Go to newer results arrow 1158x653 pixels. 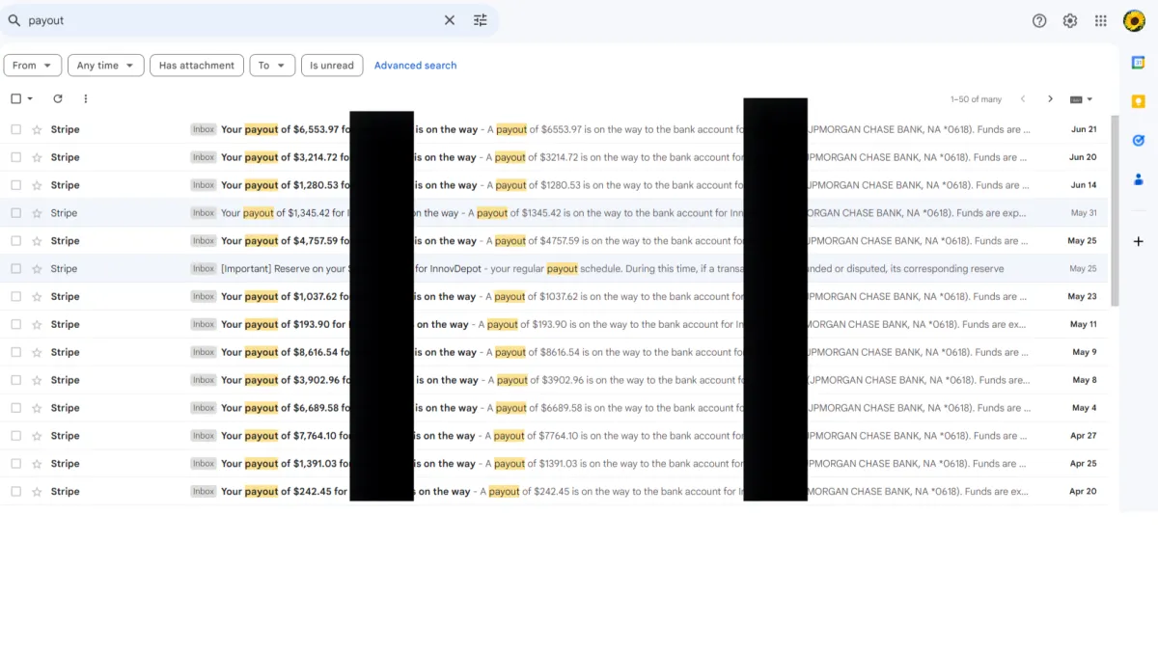point(1023,99)
